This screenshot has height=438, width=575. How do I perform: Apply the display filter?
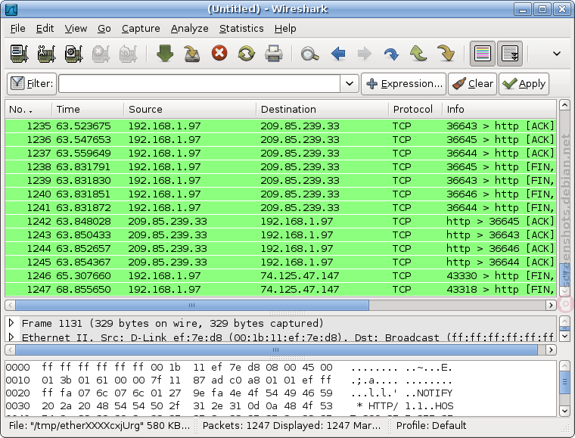point(524,84)
